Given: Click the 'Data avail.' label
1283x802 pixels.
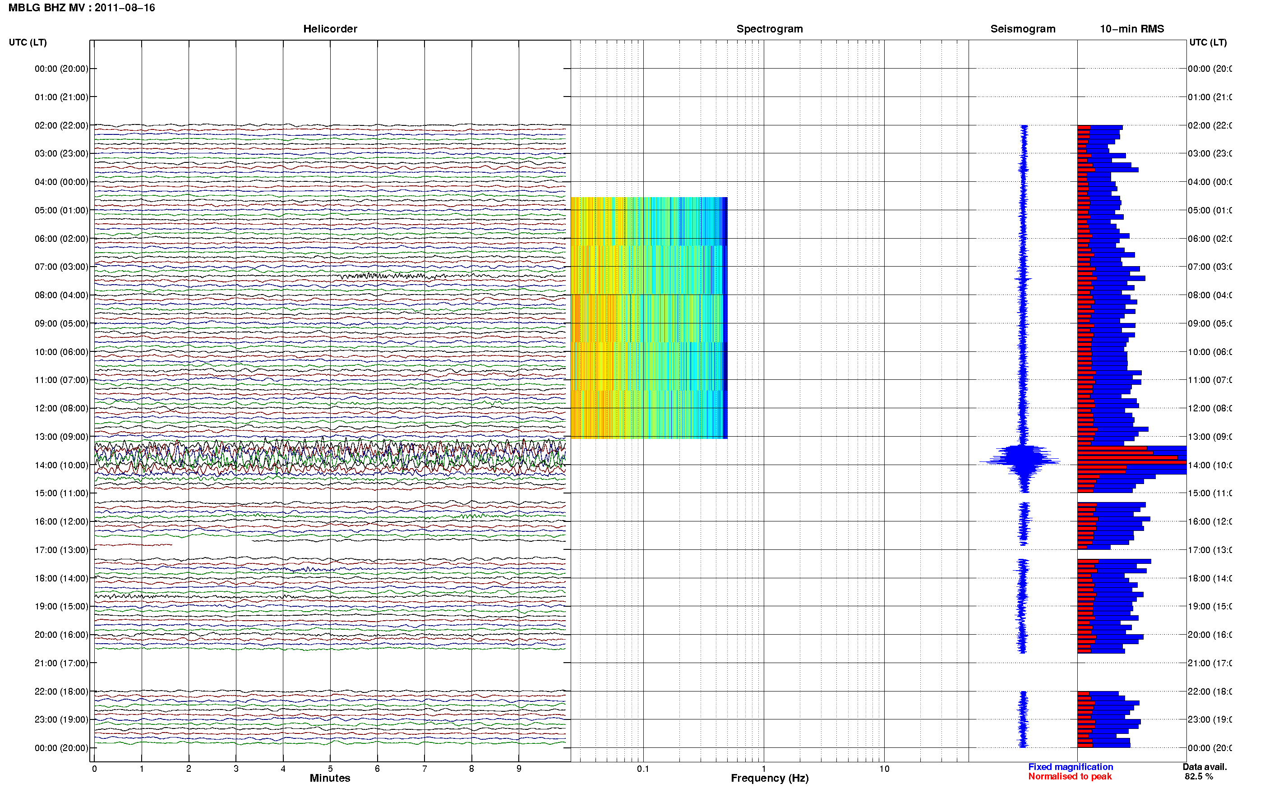Looking at the screenshot, I should [x=1205, y=767].
